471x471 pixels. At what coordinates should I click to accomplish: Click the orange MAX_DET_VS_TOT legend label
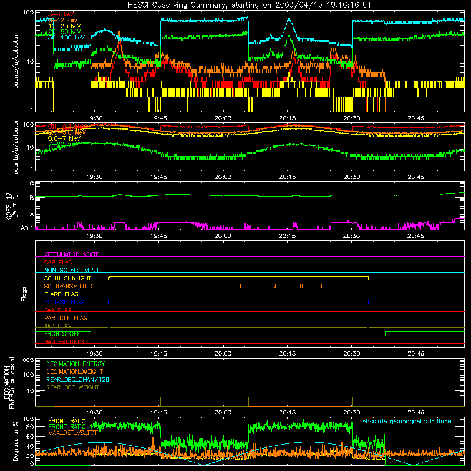pyautogui.click(x=73, y=433)
